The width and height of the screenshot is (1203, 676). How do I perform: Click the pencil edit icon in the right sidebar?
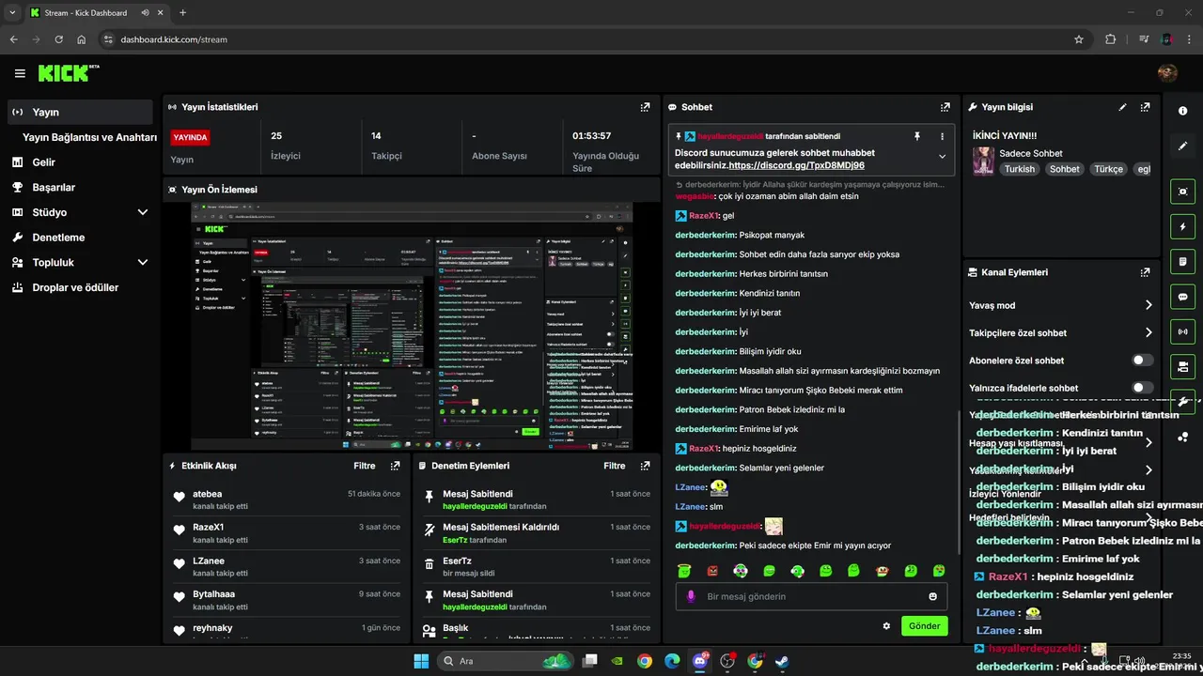click(x=1182, y=146)
